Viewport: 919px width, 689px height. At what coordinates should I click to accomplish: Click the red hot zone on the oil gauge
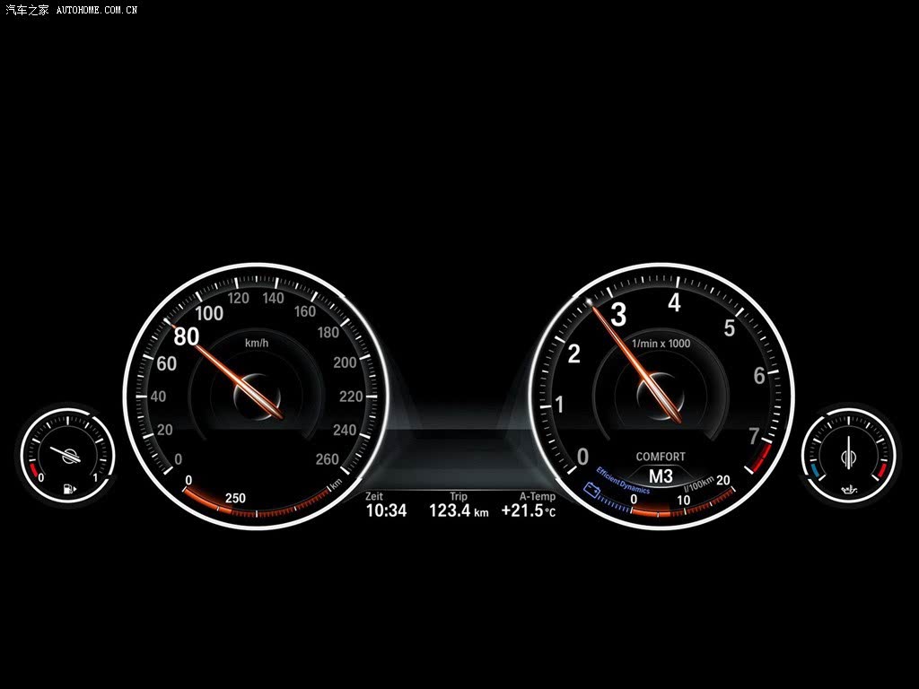pos(882,469)
